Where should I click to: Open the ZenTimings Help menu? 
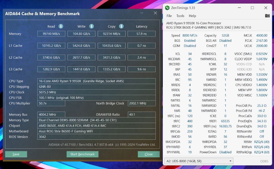(x=192, y=16)
